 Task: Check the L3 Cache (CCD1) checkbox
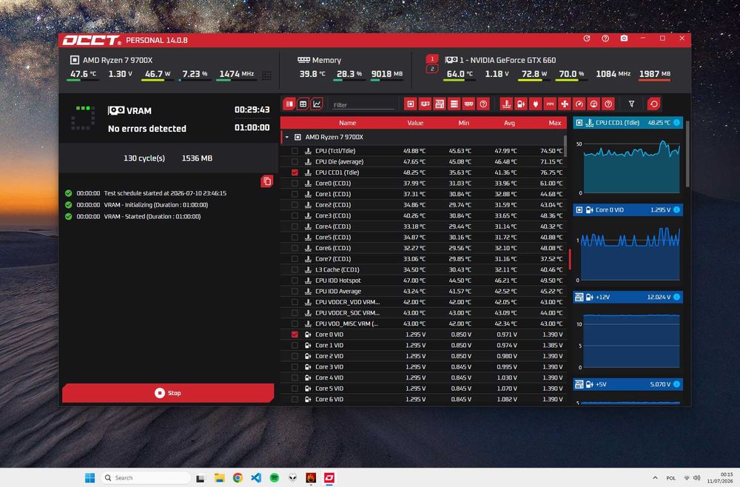pos(295,270)
